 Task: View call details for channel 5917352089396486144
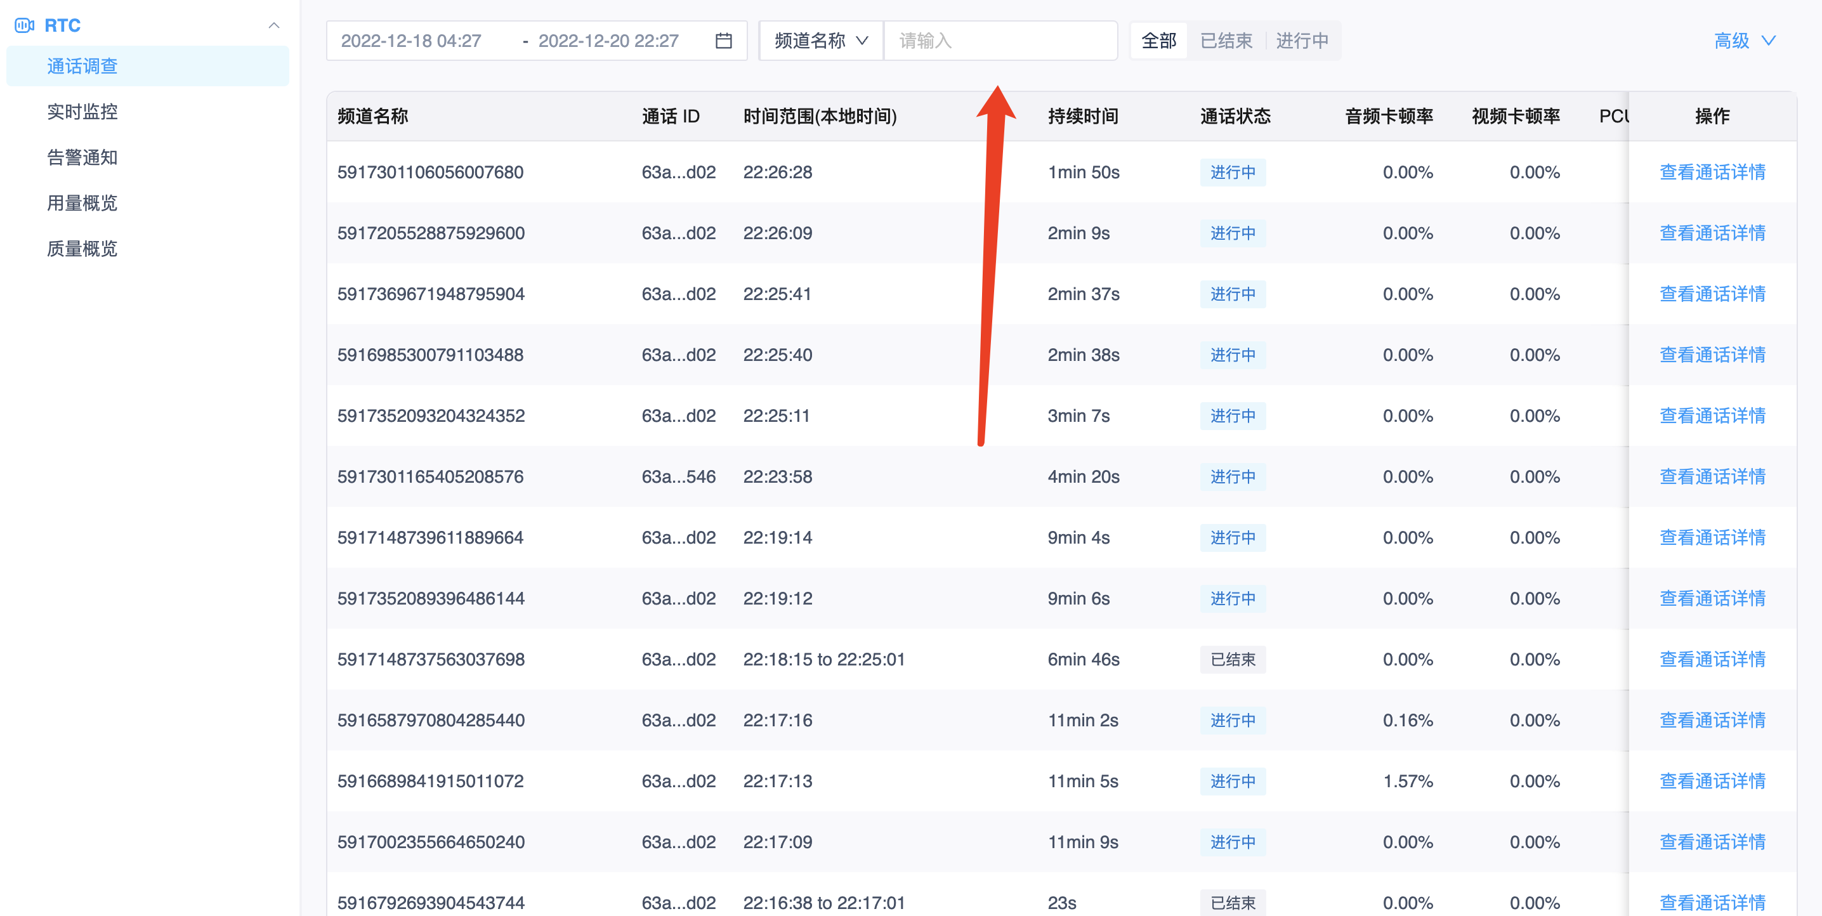[x=1712, y=598]
